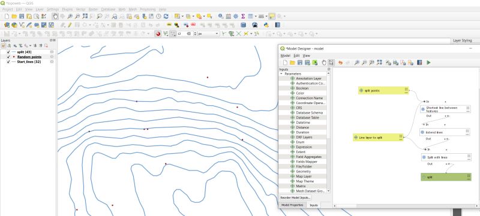Select the Pan Map hand tool in QGIS toolbar

[x=55, y=17]
